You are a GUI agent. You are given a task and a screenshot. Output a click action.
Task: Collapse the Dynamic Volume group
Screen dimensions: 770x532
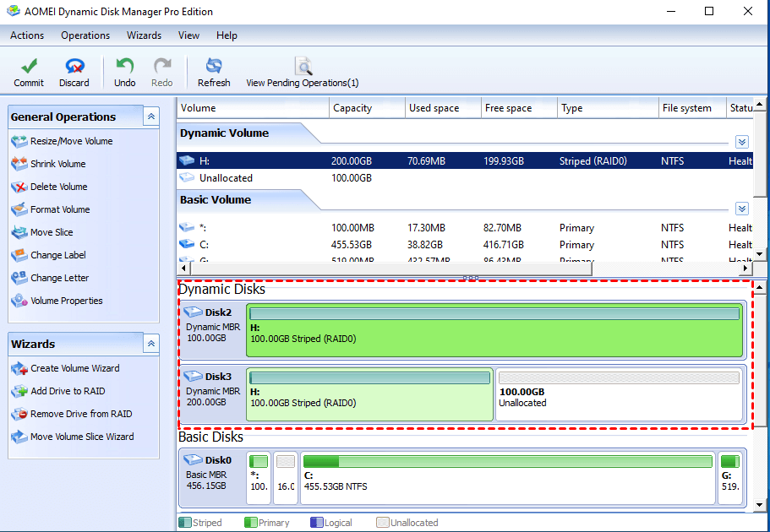[x=741, y=142]
